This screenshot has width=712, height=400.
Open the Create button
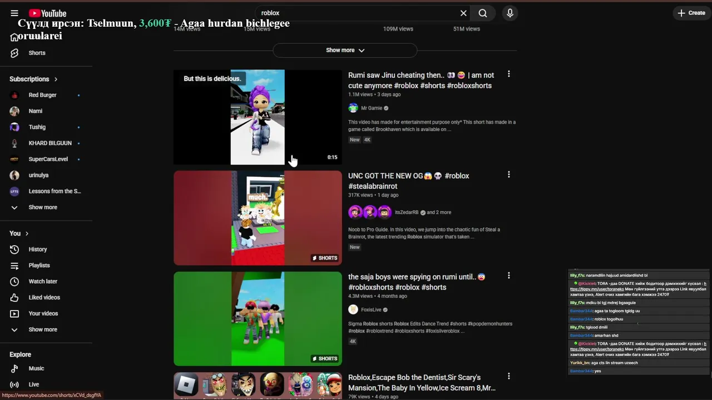click(x=691, y=13)
